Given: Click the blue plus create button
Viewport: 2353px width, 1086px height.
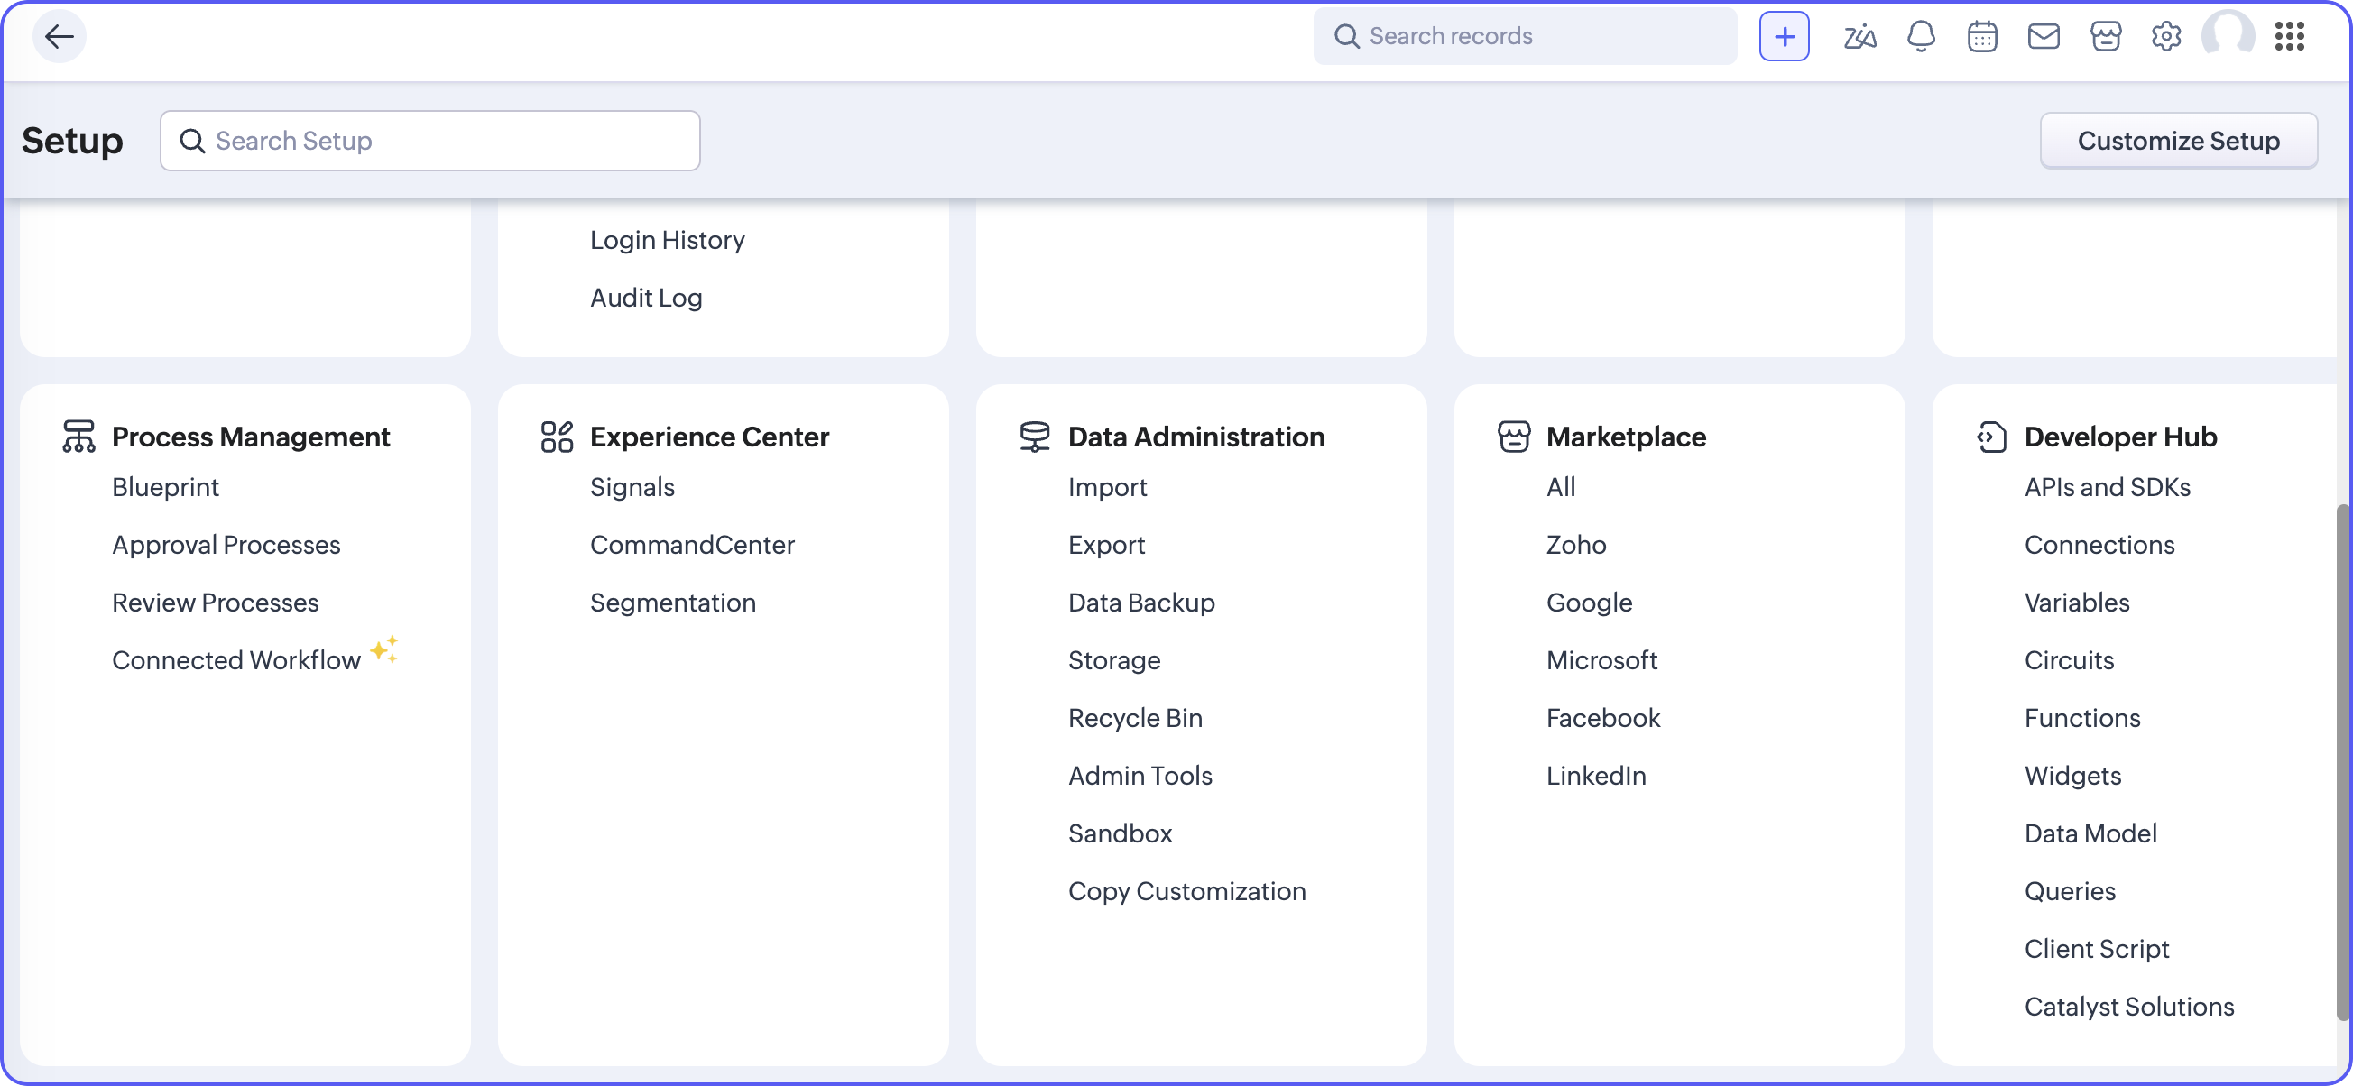Looking at the screenshot, I should pyautogui.click(x=1784, y=37).
